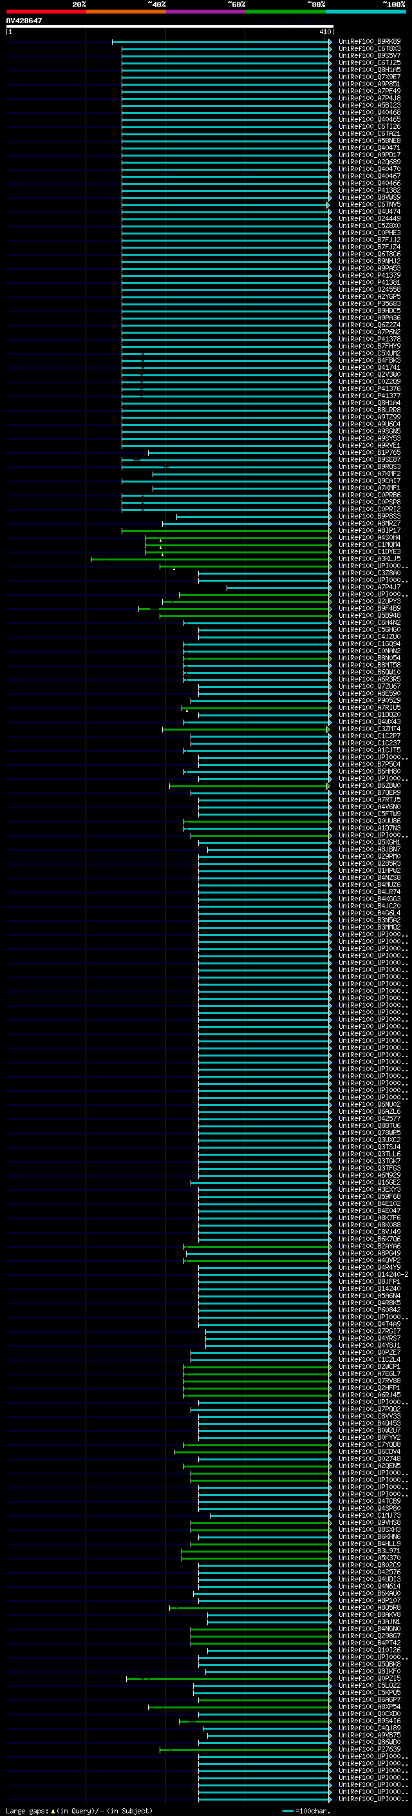Select the UniRef100_A7P4J7 label
412x1816 pixels.
[x=370, y=588]
